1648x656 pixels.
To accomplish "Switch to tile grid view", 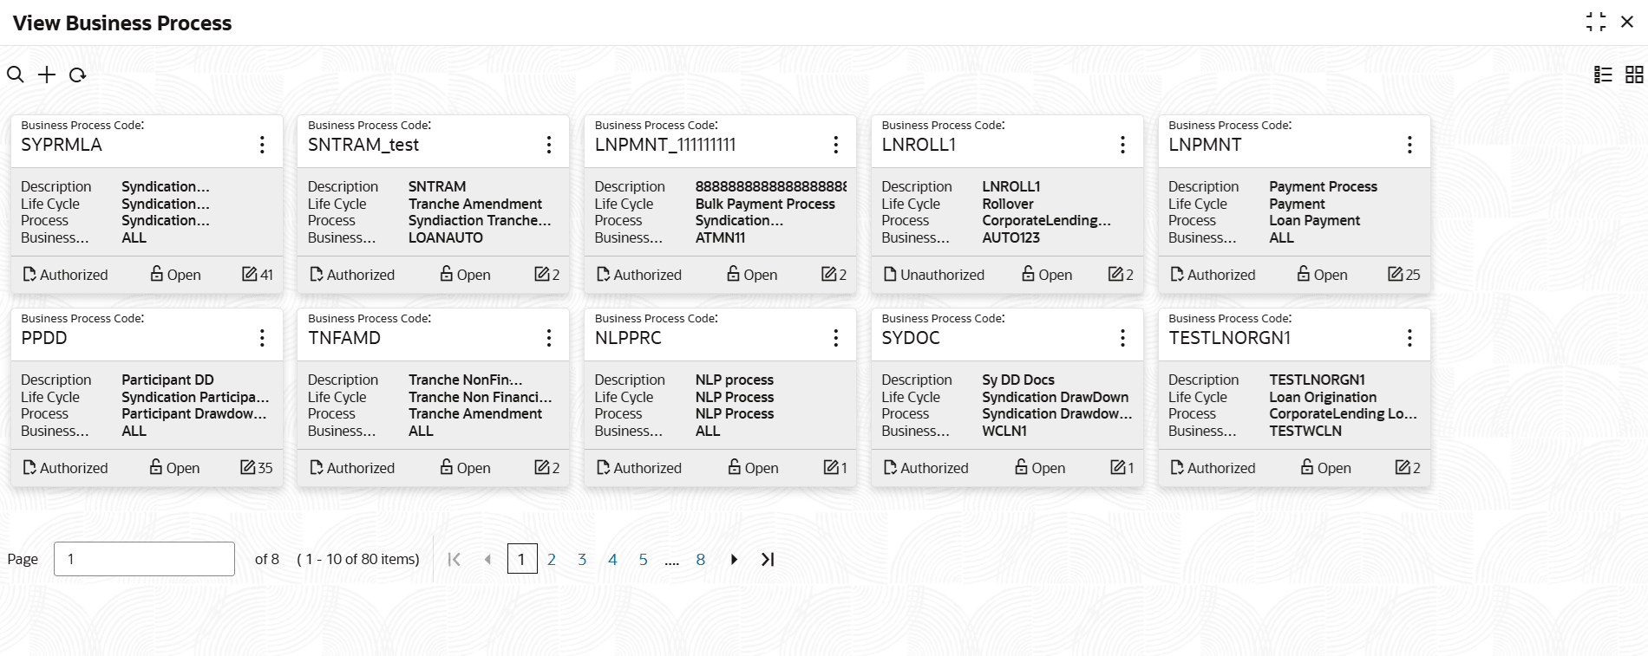I will 1634,75.
